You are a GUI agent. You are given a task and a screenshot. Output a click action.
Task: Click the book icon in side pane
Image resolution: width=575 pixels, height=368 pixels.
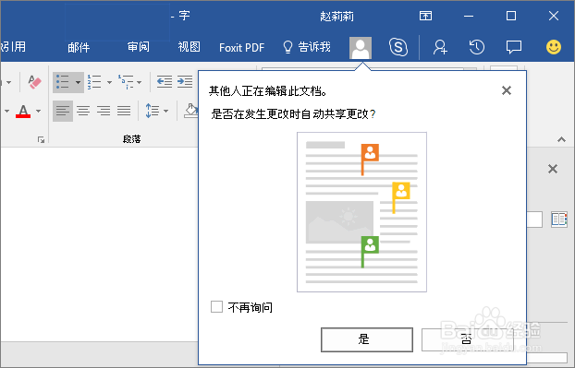(x=559, y=220)
